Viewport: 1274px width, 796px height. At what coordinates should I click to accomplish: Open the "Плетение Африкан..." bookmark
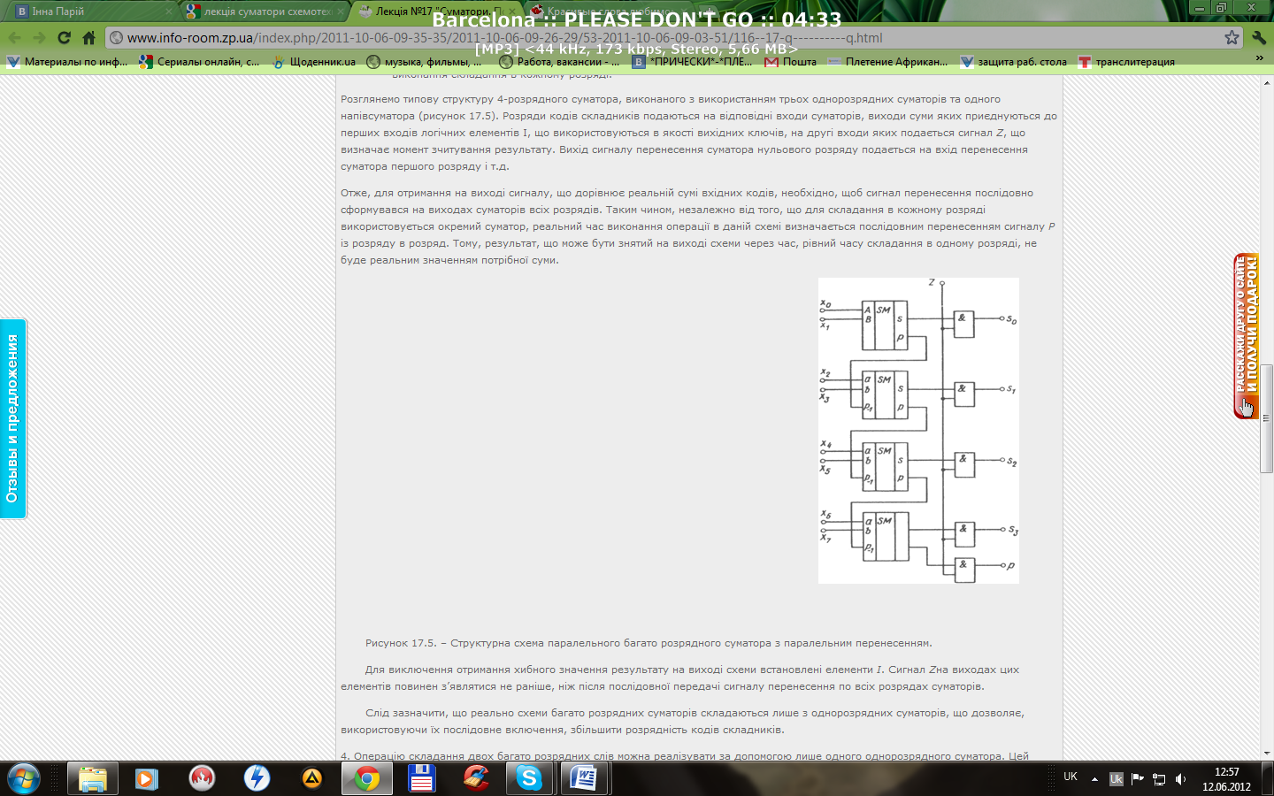(887, 62)
